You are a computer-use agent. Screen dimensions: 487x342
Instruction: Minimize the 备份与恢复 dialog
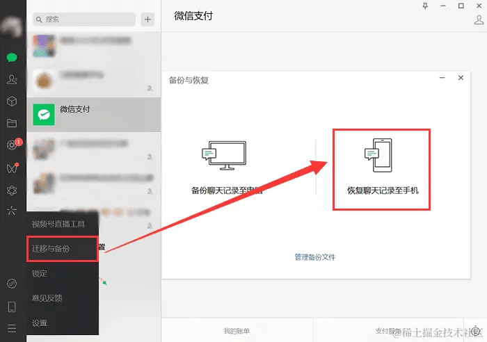(442, 78)
